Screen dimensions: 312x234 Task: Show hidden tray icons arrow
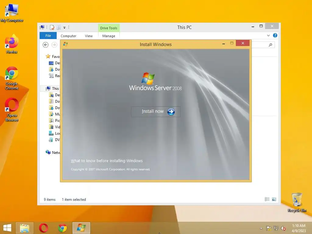[x=261, y=228]
